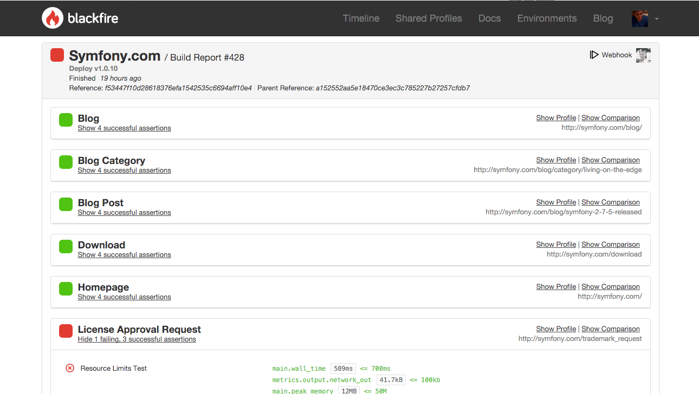The height and width of the screenshot is (394, 699).
Task: Click the green status square beside Blog
Action: [x=66, y=120]
